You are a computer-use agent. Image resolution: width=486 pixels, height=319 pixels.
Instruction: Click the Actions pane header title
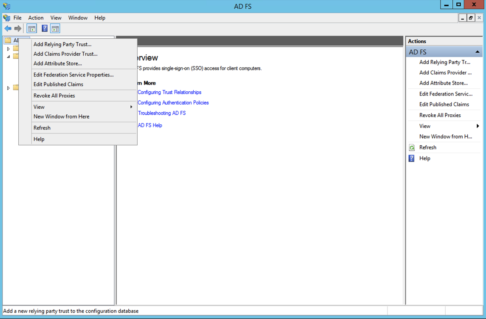(417, 41)
